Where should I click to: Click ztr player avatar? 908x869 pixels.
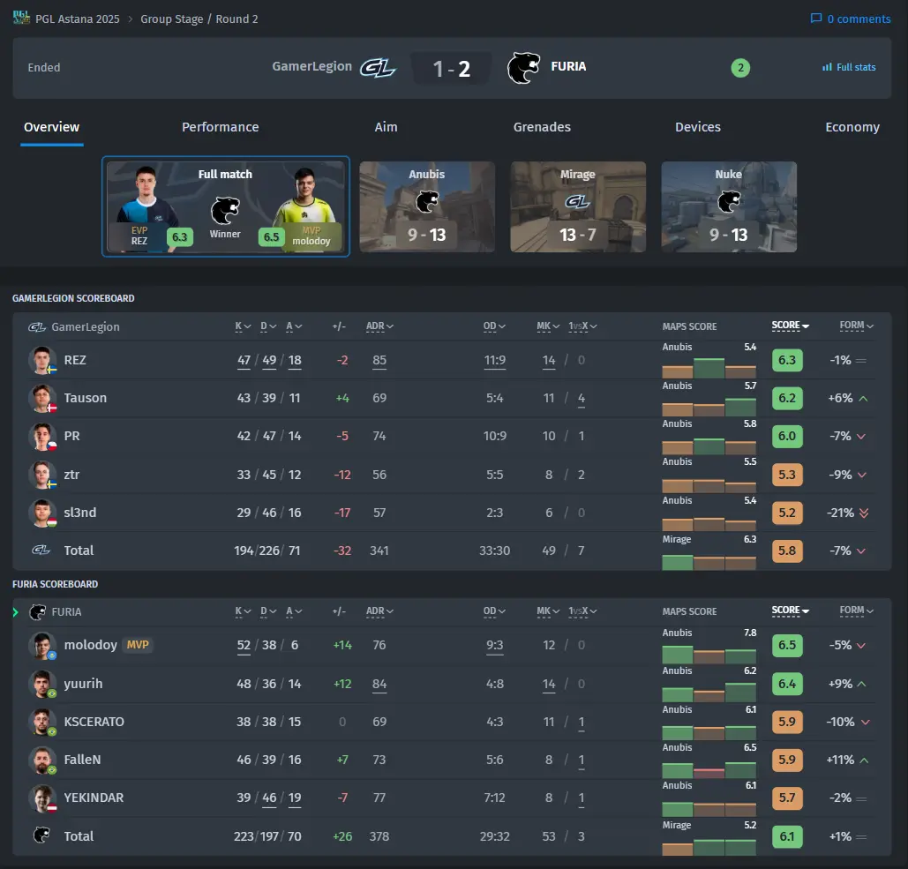(41, 475)
